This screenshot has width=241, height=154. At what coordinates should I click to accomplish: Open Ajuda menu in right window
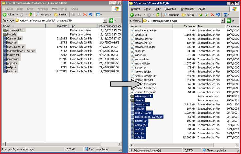click(x=202, y=9)
